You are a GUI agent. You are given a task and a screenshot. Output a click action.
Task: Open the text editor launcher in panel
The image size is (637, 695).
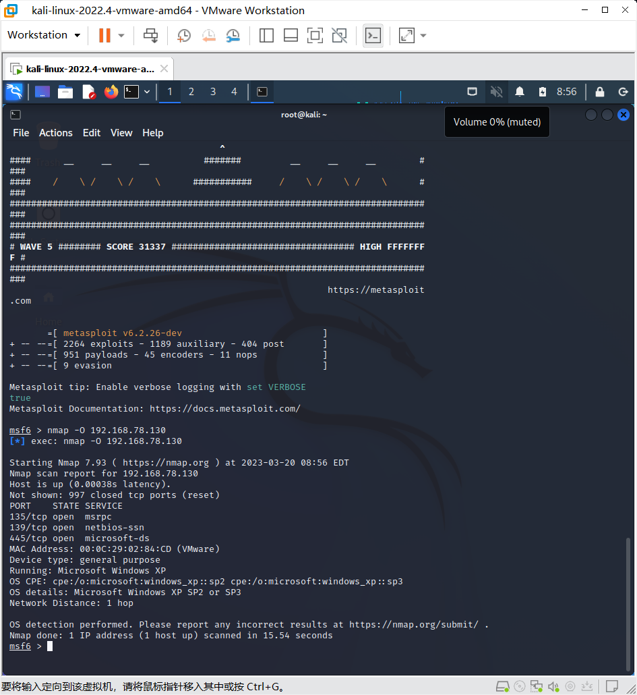pyautogui.click(x=88, y=92)
